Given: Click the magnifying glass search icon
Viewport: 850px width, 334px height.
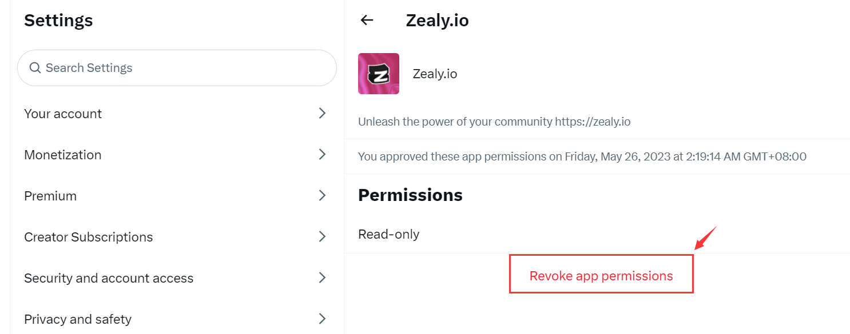Looking at the screenshot, I should point(35,68).
